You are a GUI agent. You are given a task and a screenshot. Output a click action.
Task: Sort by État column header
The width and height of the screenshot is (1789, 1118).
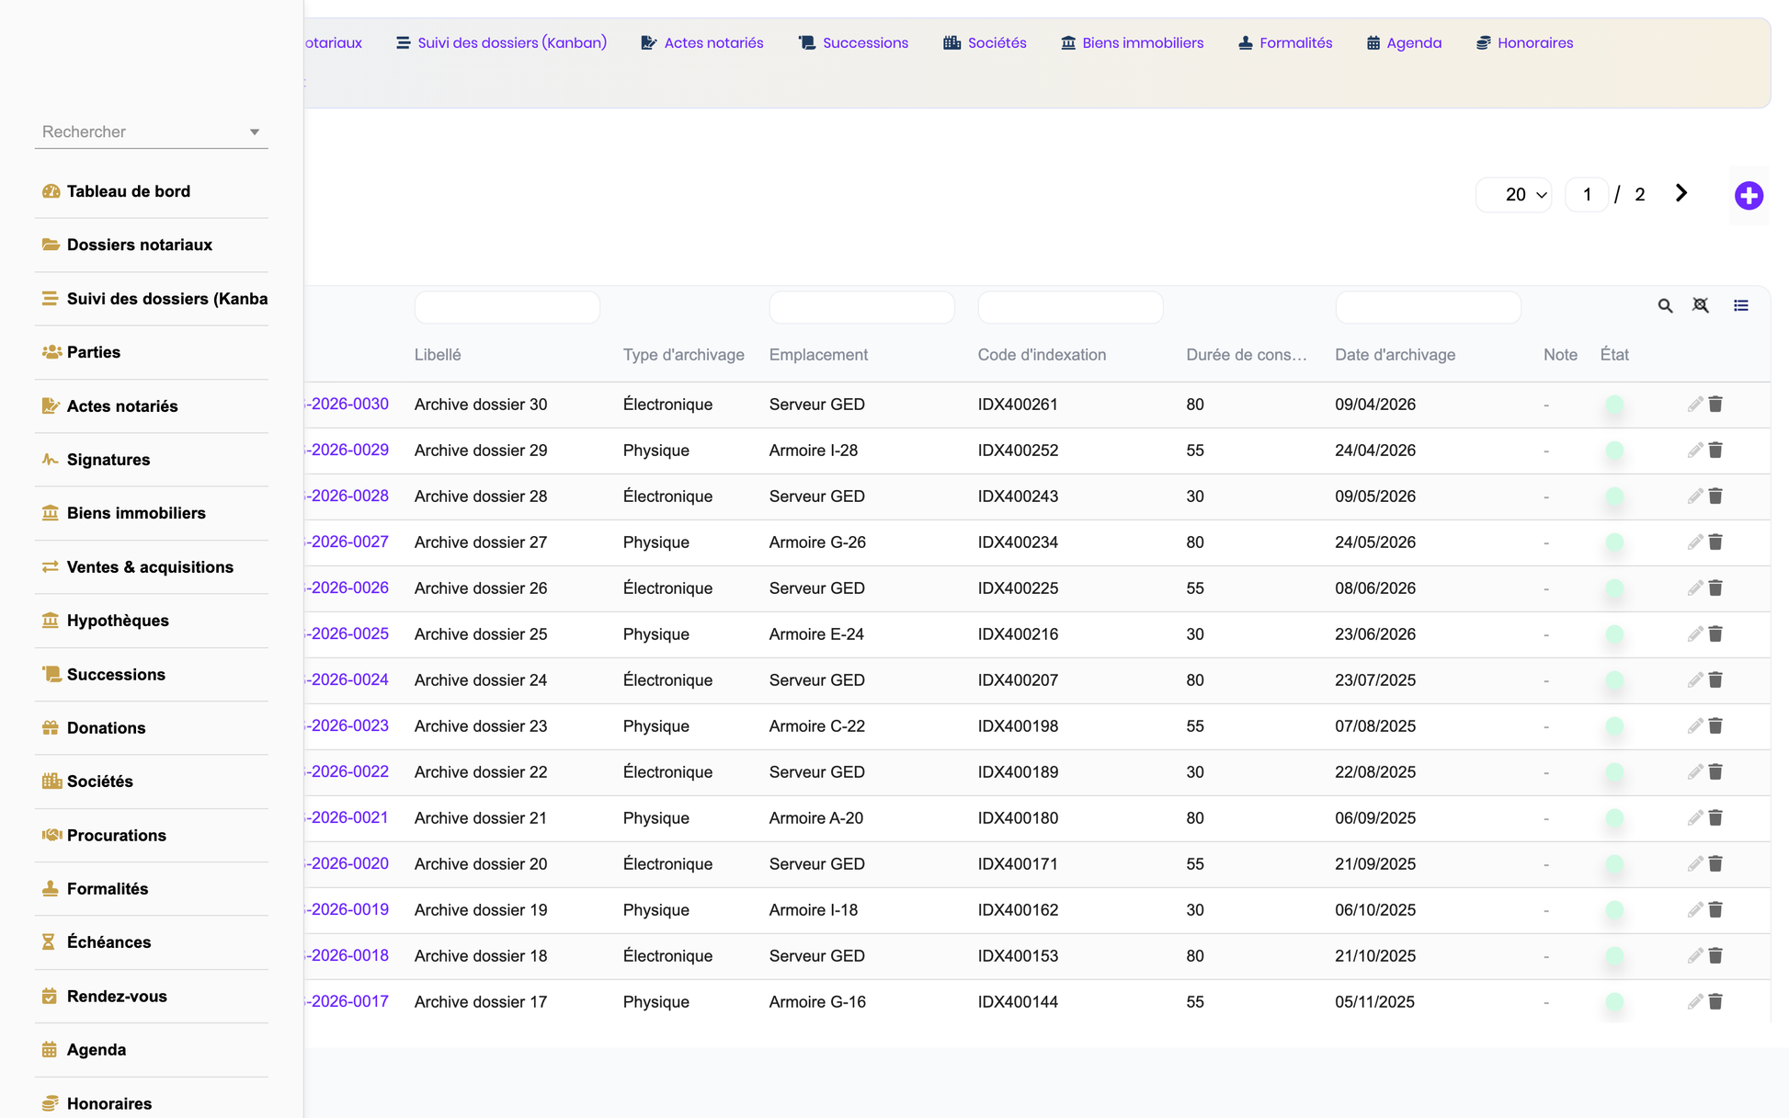tap(1614, 355)
